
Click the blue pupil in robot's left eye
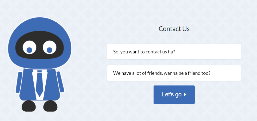pyautogui.click(x=29, y=50)
